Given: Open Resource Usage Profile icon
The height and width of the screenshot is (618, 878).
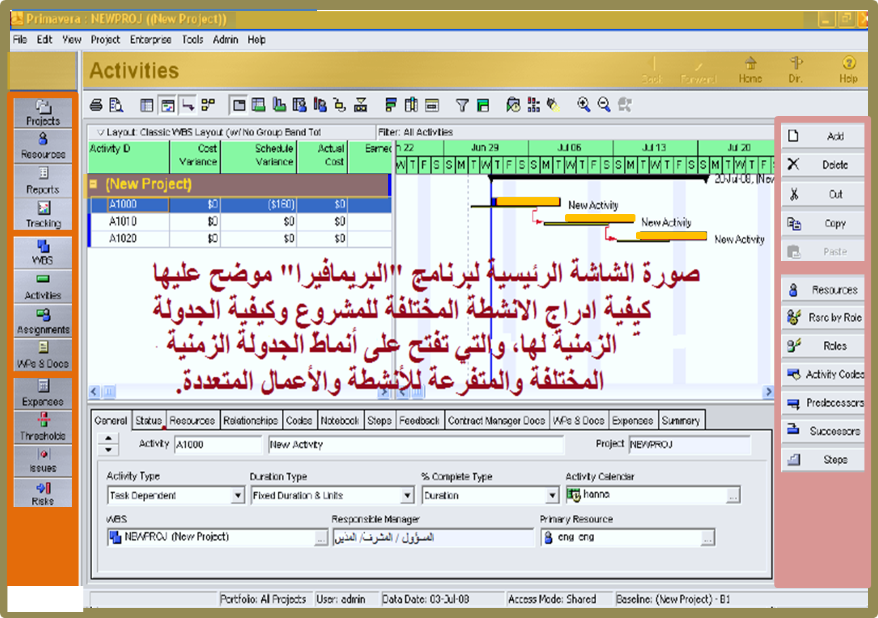Looking at the screenshot, I should point(320,105).
